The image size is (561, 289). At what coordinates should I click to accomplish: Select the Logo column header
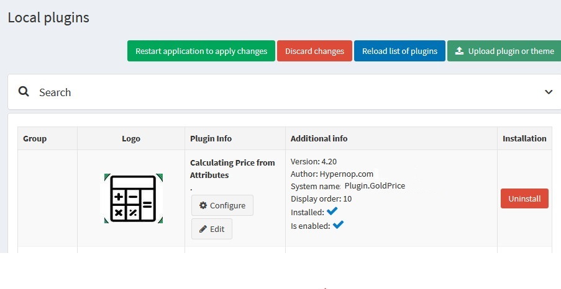point(131,138)
